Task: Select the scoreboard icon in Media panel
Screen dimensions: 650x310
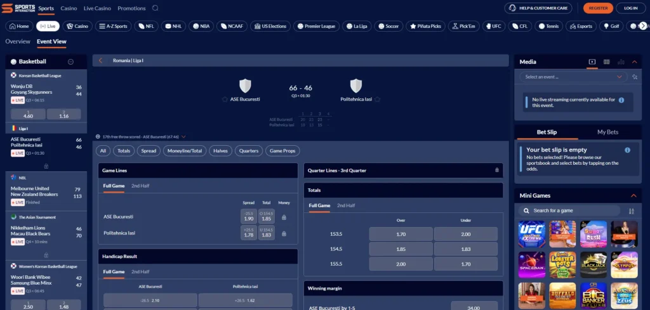Action: [606, 61]
